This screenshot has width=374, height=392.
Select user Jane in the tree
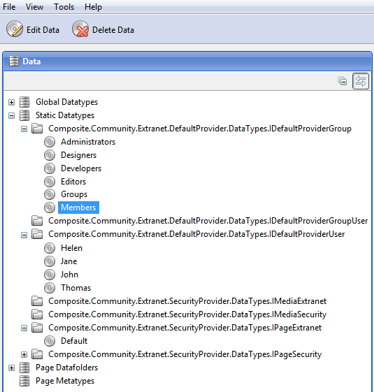coord(69,261)
